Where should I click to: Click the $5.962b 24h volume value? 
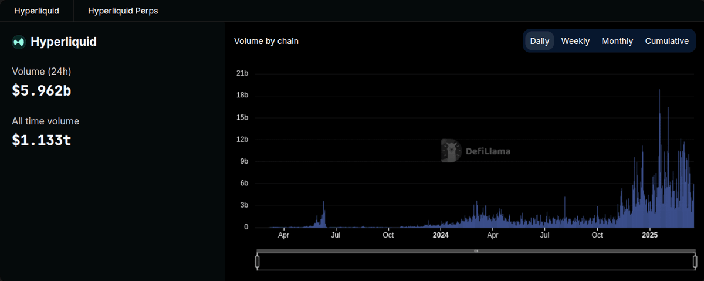[x=42, y=90]
